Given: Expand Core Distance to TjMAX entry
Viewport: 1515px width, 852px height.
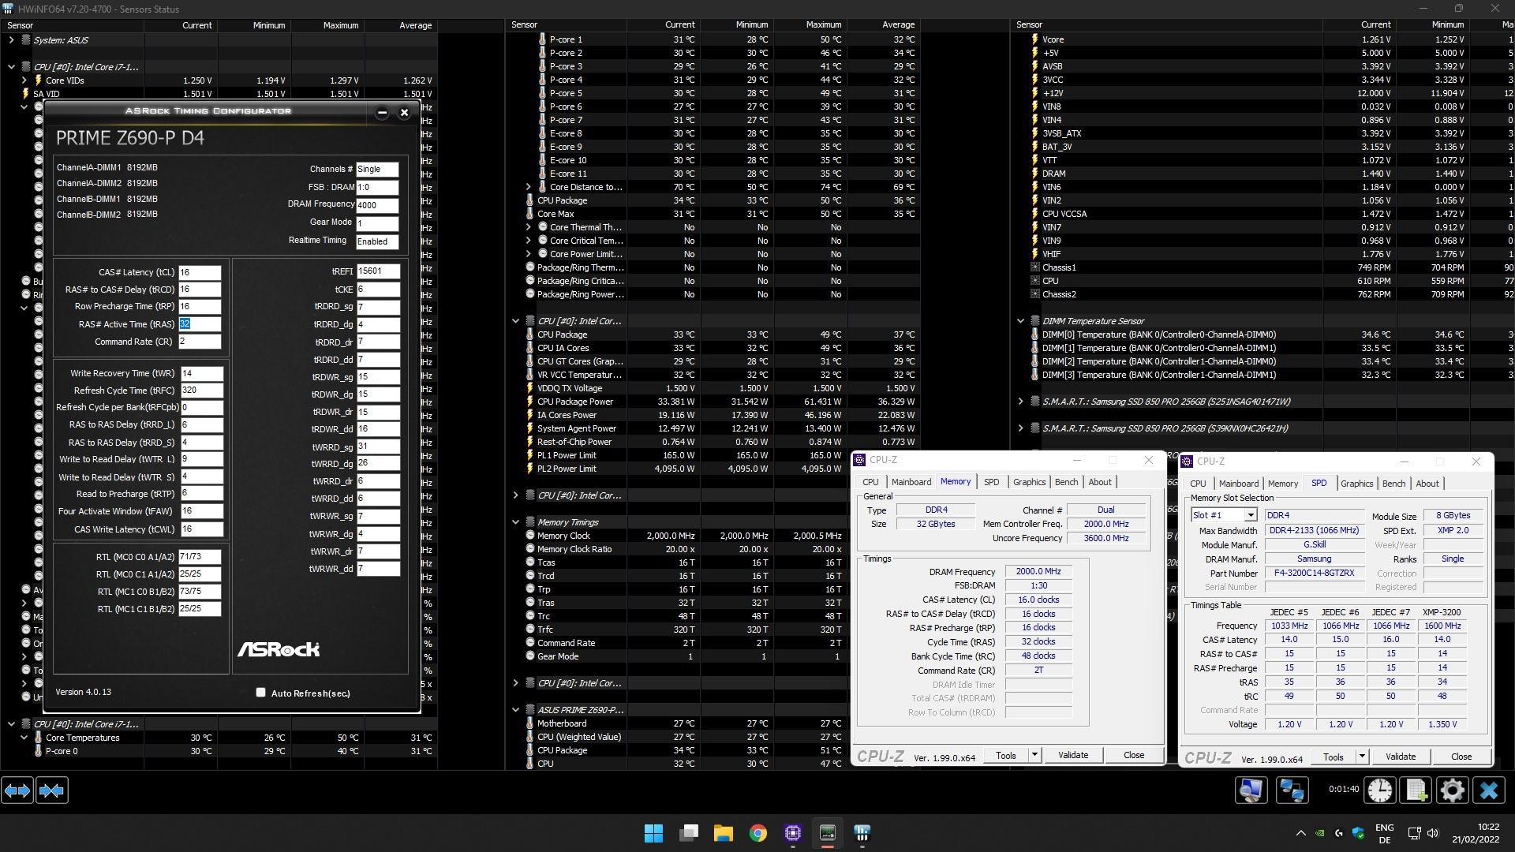Looking at the screenshot, I should click(529, 187).
